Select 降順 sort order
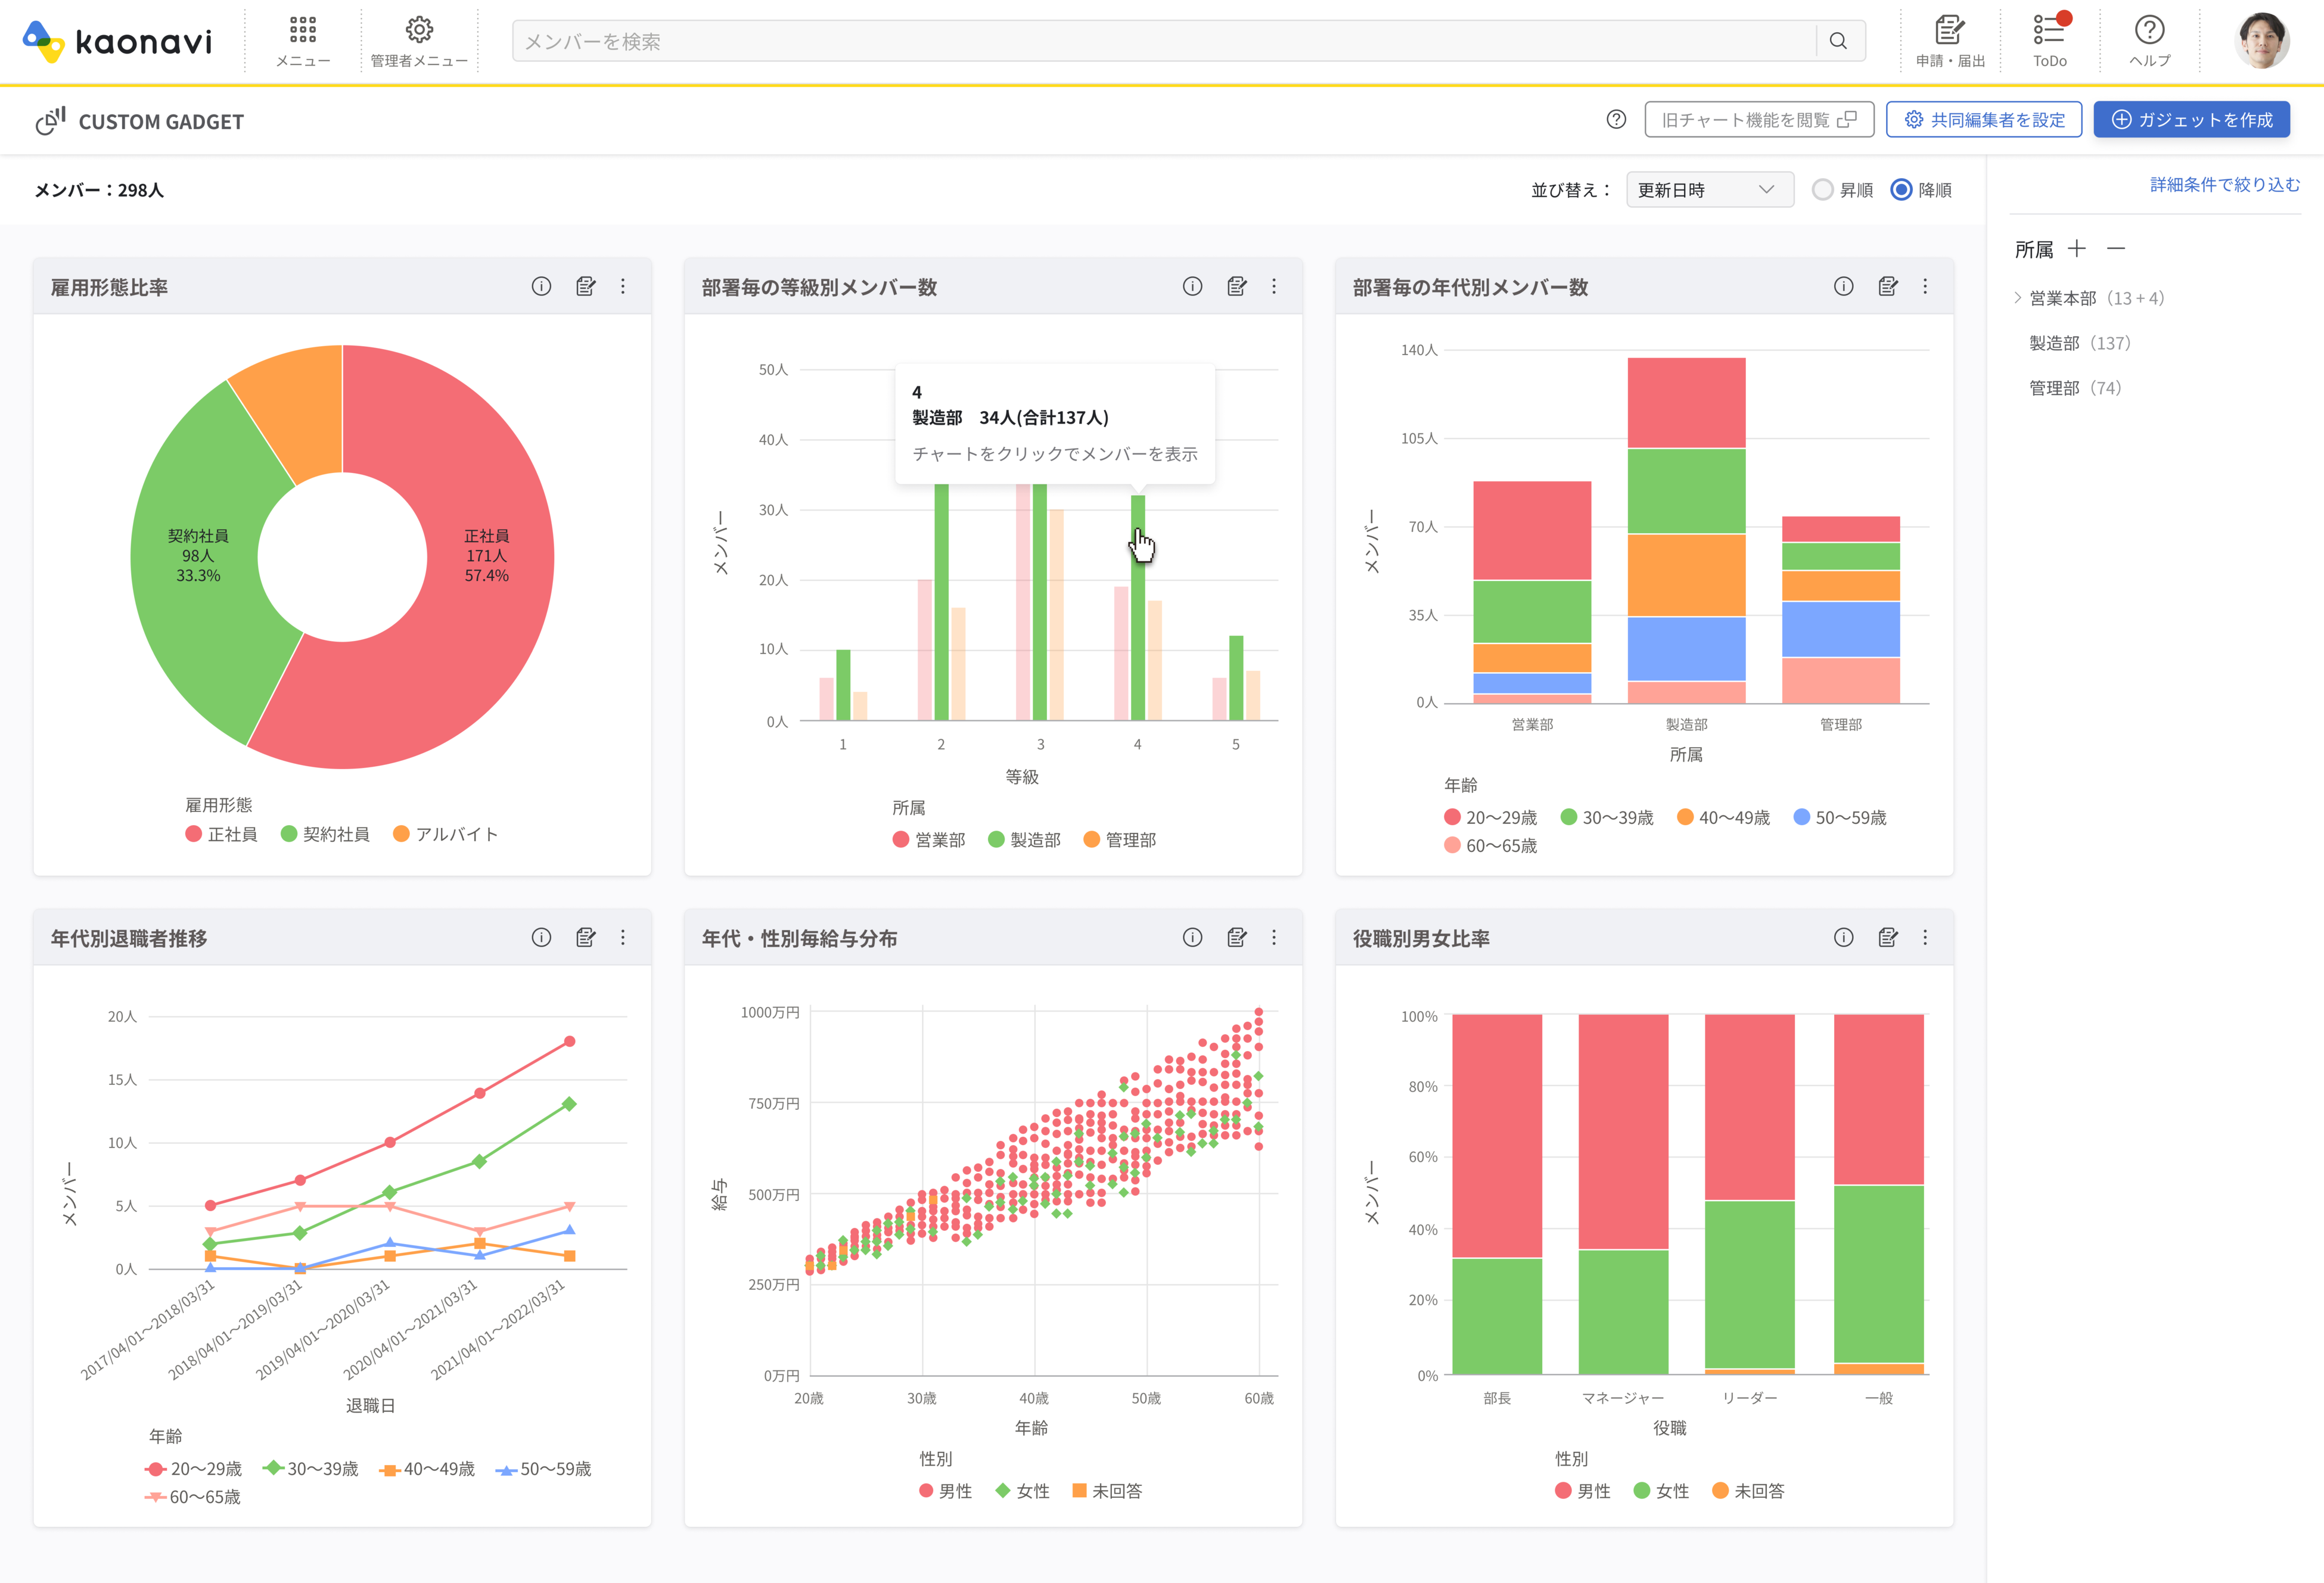The height and width of the screenshot is (1583, 2324). point(1902,190)
